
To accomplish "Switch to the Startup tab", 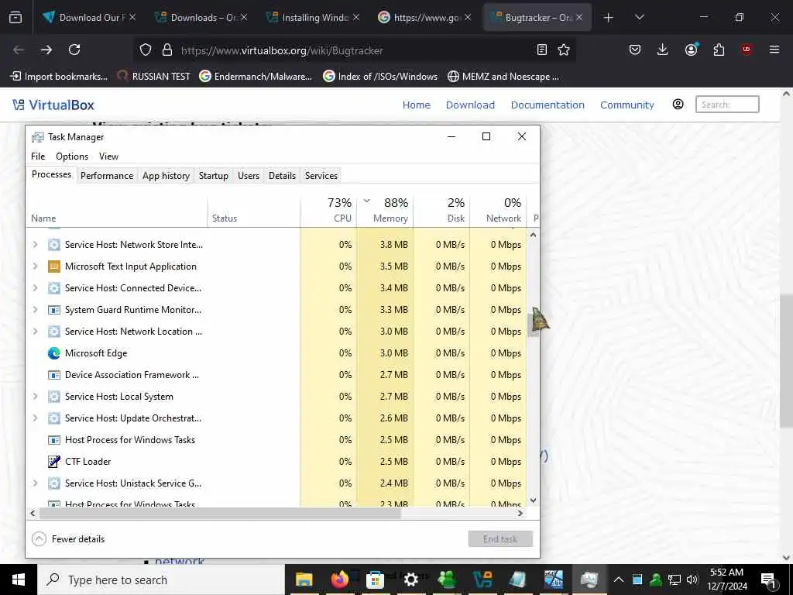I will (x=214, y=176).
